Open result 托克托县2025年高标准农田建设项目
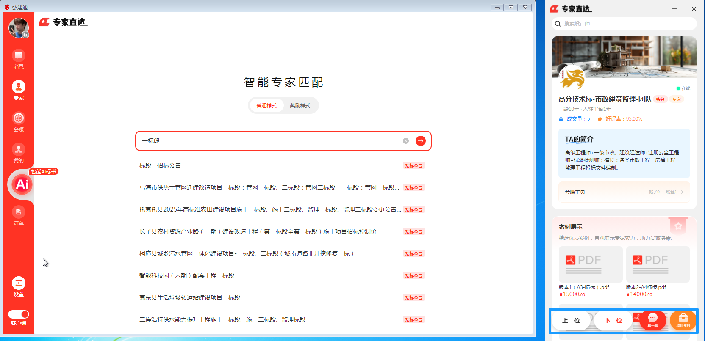This screenshot has height=341, width=705. pyautogui.click(x=270, y=209)
